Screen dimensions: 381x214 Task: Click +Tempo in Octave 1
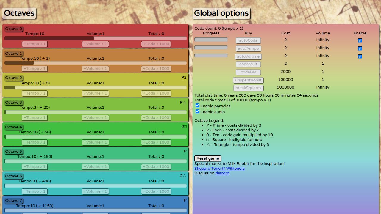(x=35, y=69)
